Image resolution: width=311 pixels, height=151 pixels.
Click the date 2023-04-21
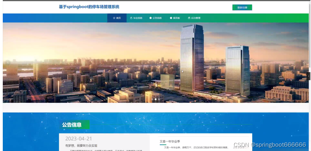[79, 139]
